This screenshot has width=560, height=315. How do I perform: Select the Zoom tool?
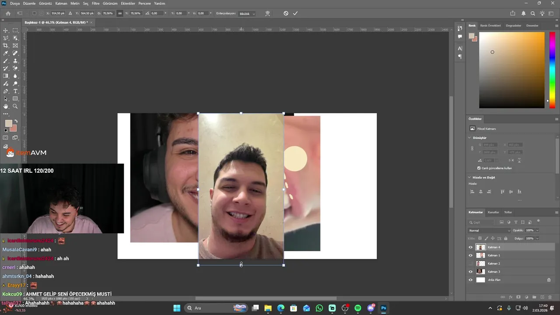pos(15,106)
